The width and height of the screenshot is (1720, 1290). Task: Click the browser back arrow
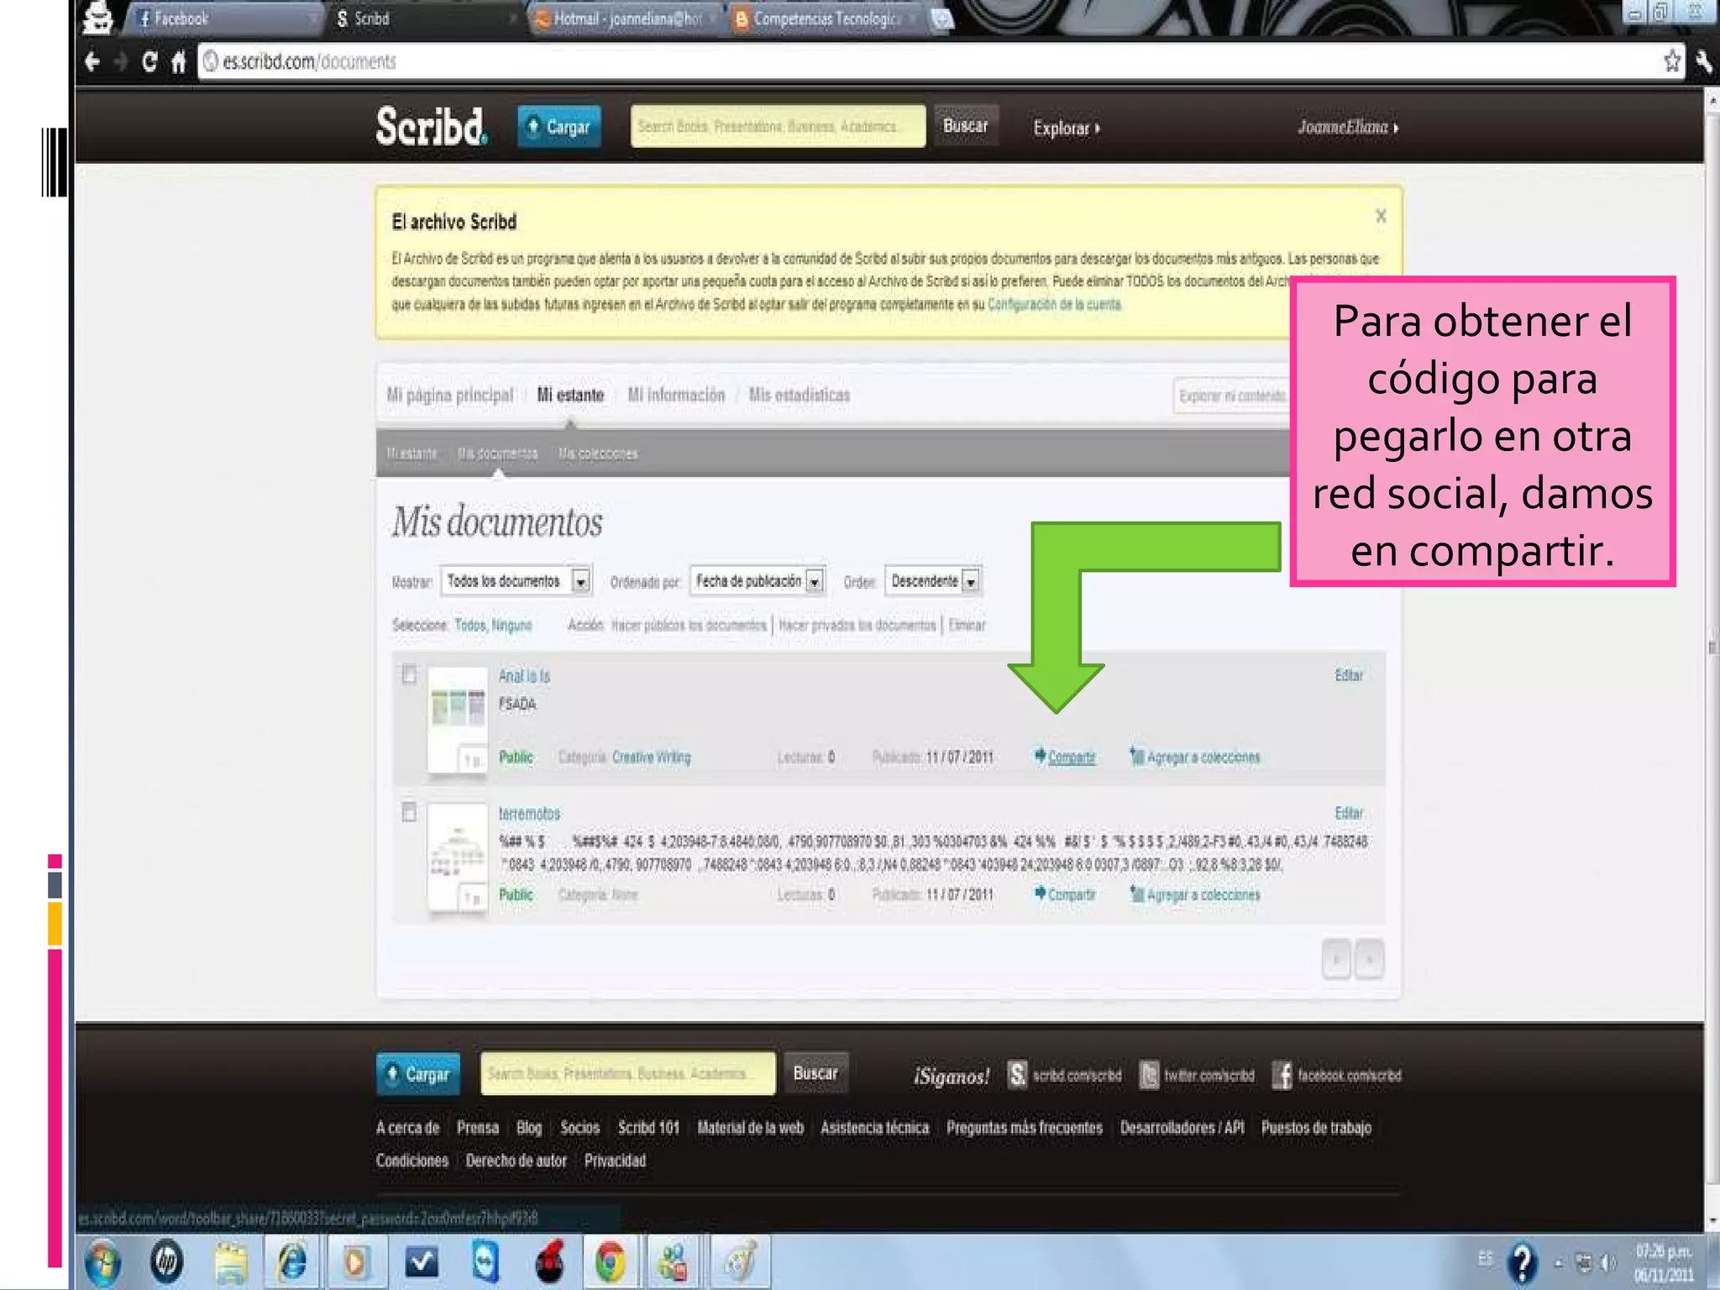92,61
